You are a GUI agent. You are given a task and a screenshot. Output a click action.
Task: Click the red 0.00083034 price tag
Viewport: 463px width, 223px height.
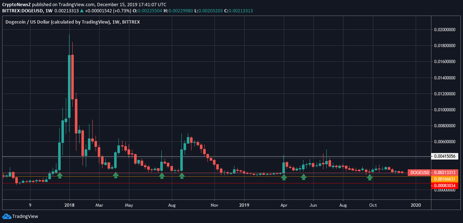coord(445,186)
